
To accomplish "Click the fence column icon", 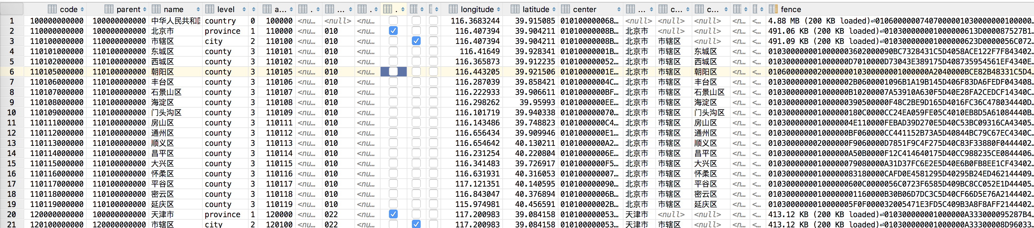I will coord(773,9).
